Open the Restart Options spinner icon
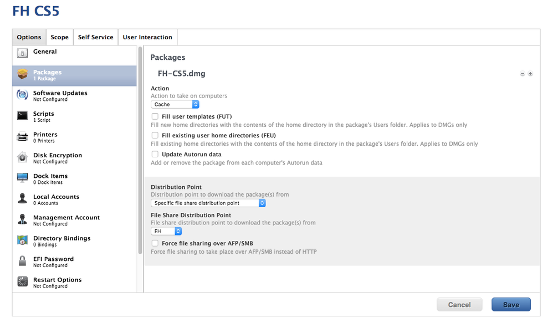 click(x=22, y=281)
